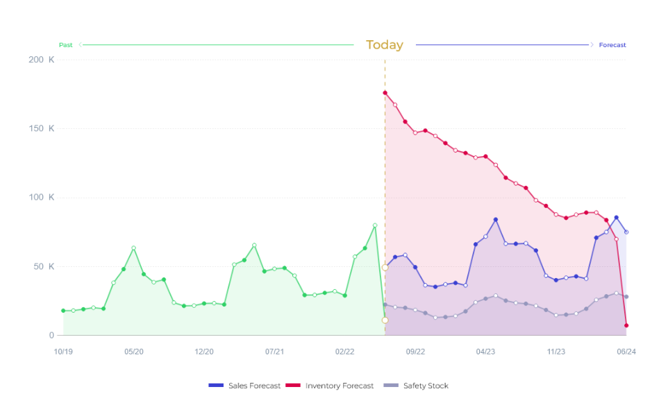Select the last red inventory point near zero
The width and height of the screenshot is (652, 405).
click(626, 325)
